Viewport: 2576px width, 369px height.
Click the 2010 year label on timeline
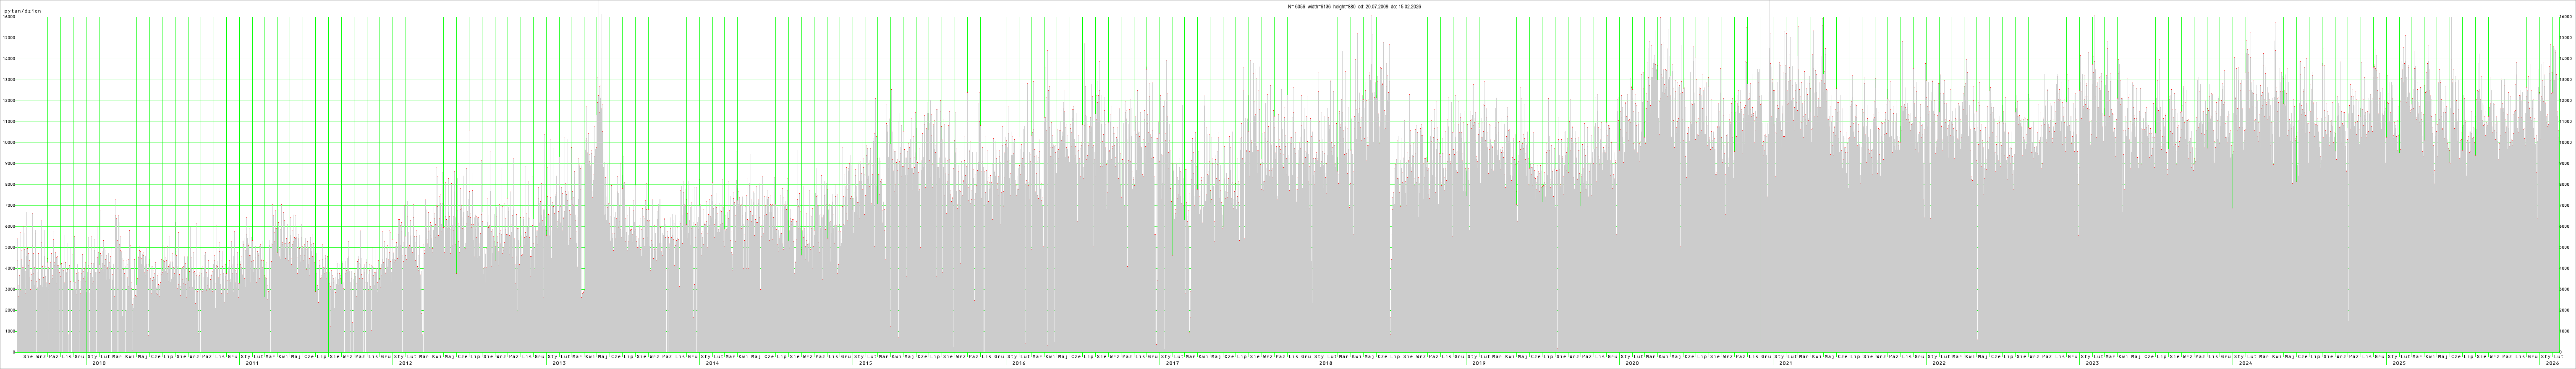point(99,363)
